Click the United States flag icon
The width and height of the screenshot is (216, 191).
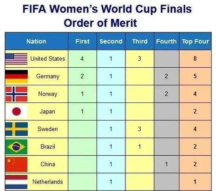(16, 59)
